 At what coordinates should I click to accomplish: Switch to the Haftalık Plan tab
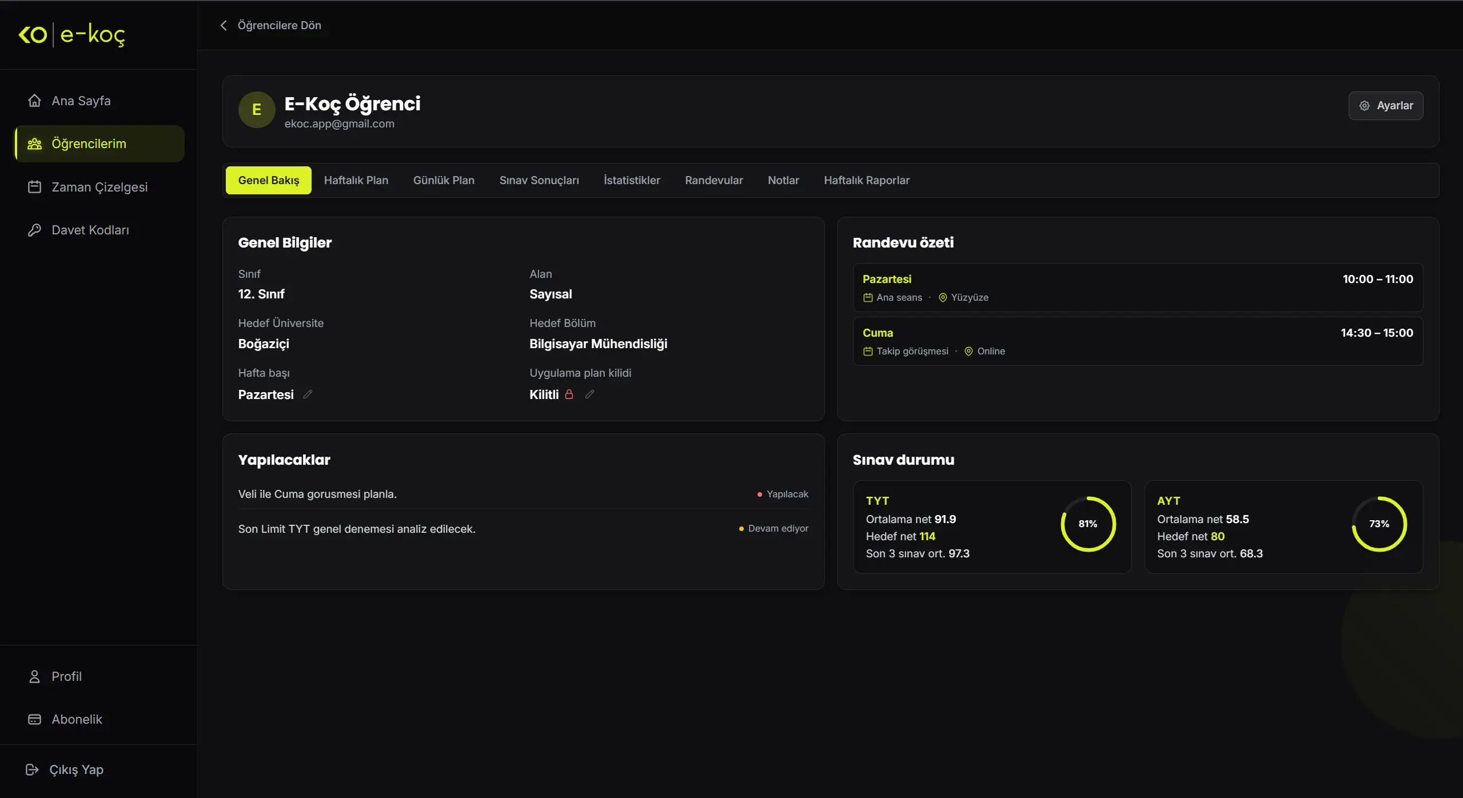(x=356, y=180)
